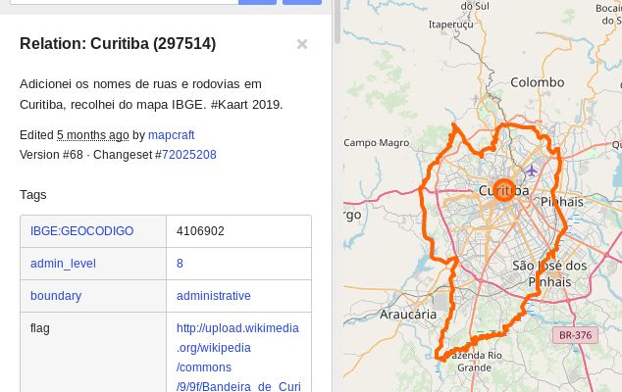Click the São José dos Pinhais label
This screenshot has height=392, width=622.
pyautogui.click(x=549, y=273)
